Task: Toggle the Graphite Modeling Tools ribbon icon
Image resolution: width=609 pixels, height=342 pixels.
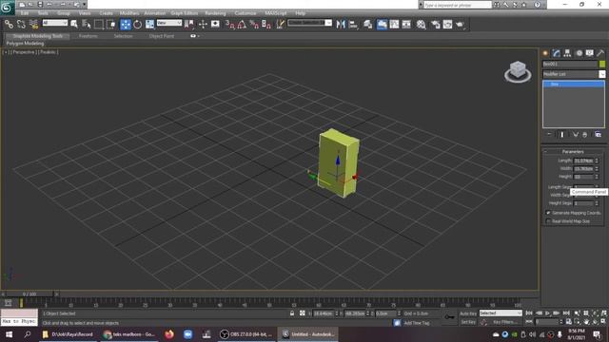Action: pos(382,25)
